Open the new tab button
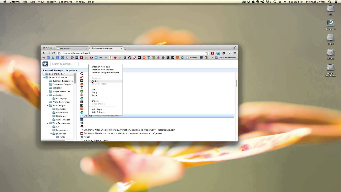 coord(127,49)
